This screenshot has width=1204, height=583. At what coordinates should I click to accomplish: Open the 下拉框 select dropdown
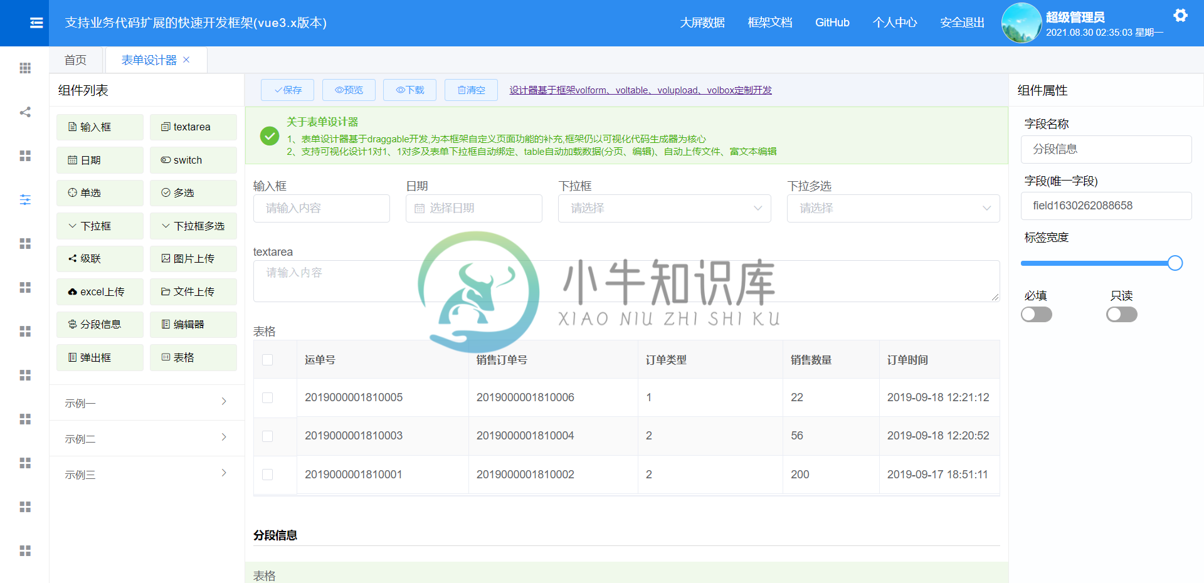[x=665, y=209]
